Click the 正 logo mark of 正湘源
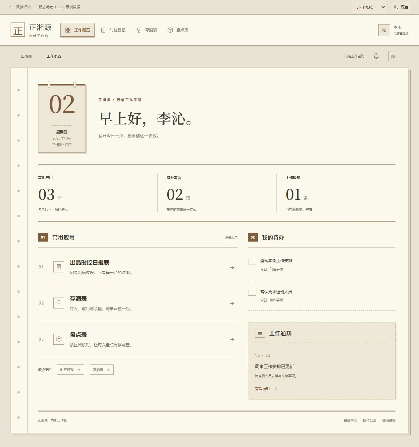This screenshot has width=419, height=447. [18, 30]
